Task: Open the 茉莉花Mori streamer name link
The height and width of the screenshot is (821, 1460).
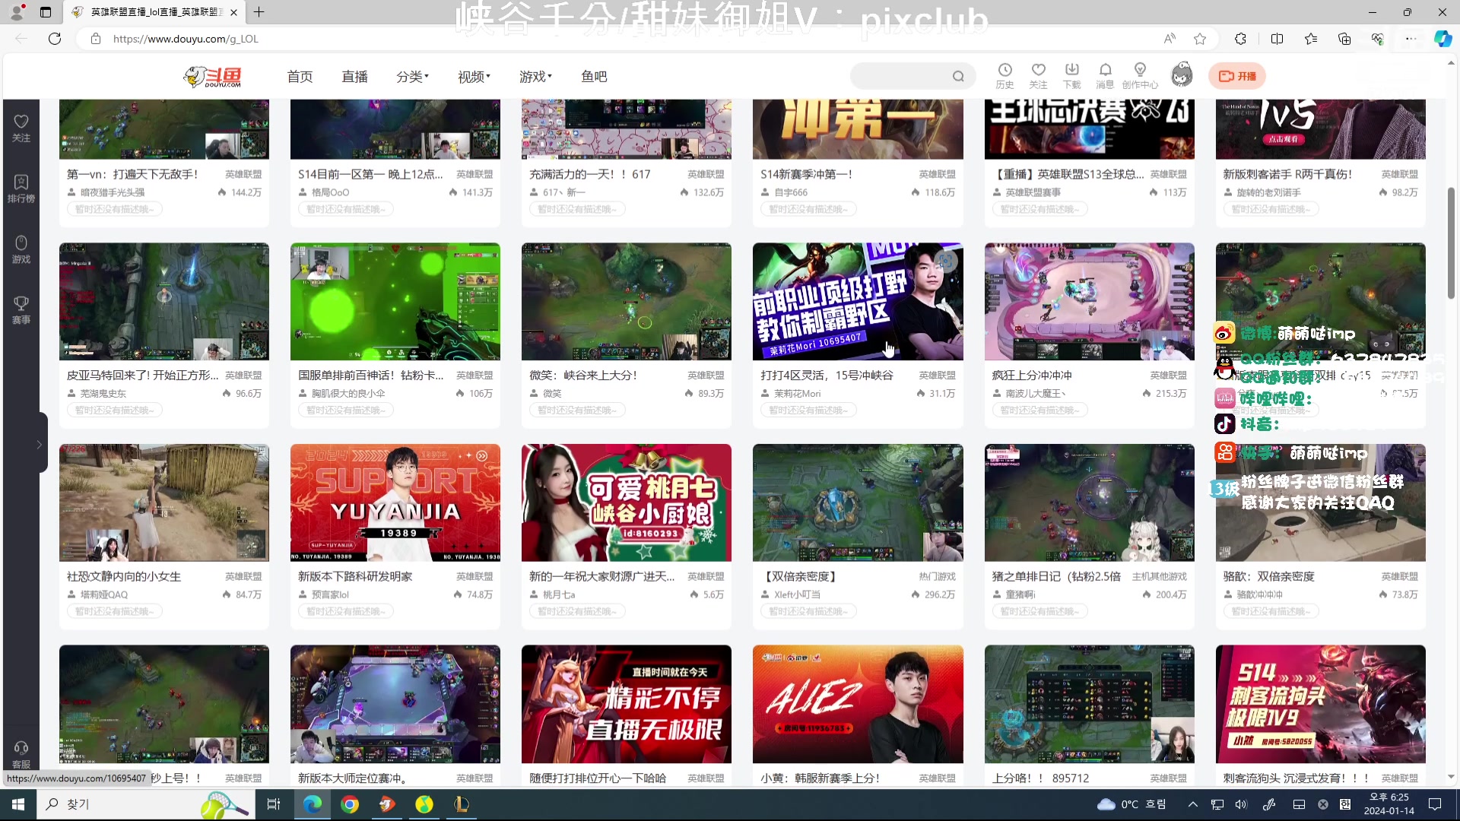Action: 797,394
